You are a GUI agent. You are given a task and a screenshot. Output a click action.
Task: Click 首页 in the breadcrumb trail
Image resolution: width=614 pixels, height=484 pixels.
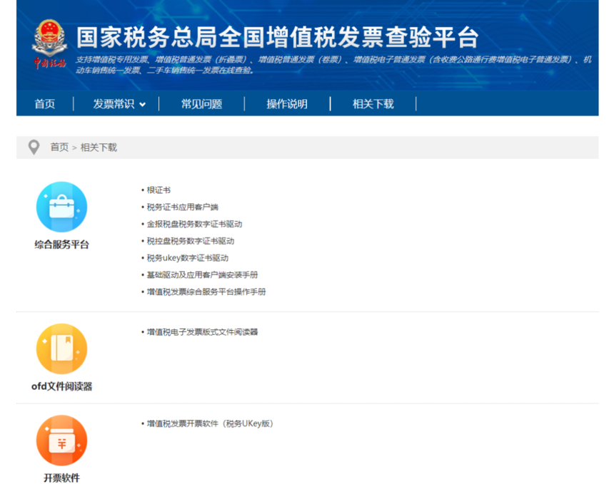(59, 148)
